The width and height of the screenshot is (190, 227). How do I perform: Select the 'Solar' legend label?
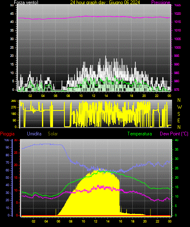coord(53,134)
